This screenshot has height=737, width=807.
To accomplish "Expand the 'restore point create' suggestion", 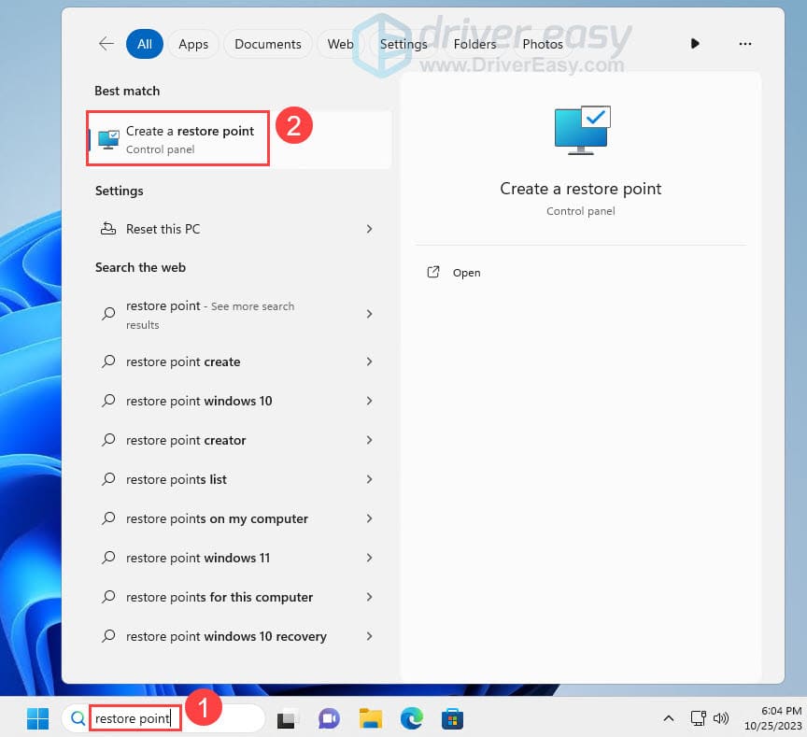I will pos(369,361).
